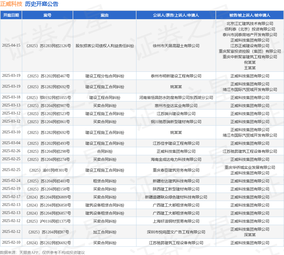Select case number (2024)苏1204民初6858号

point(49,205)
